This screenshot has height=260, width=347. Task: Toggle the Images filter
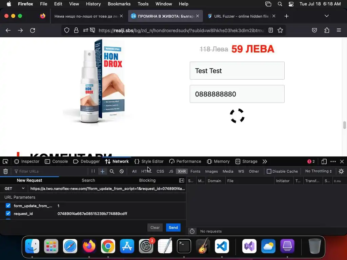(x=211, y=171)
